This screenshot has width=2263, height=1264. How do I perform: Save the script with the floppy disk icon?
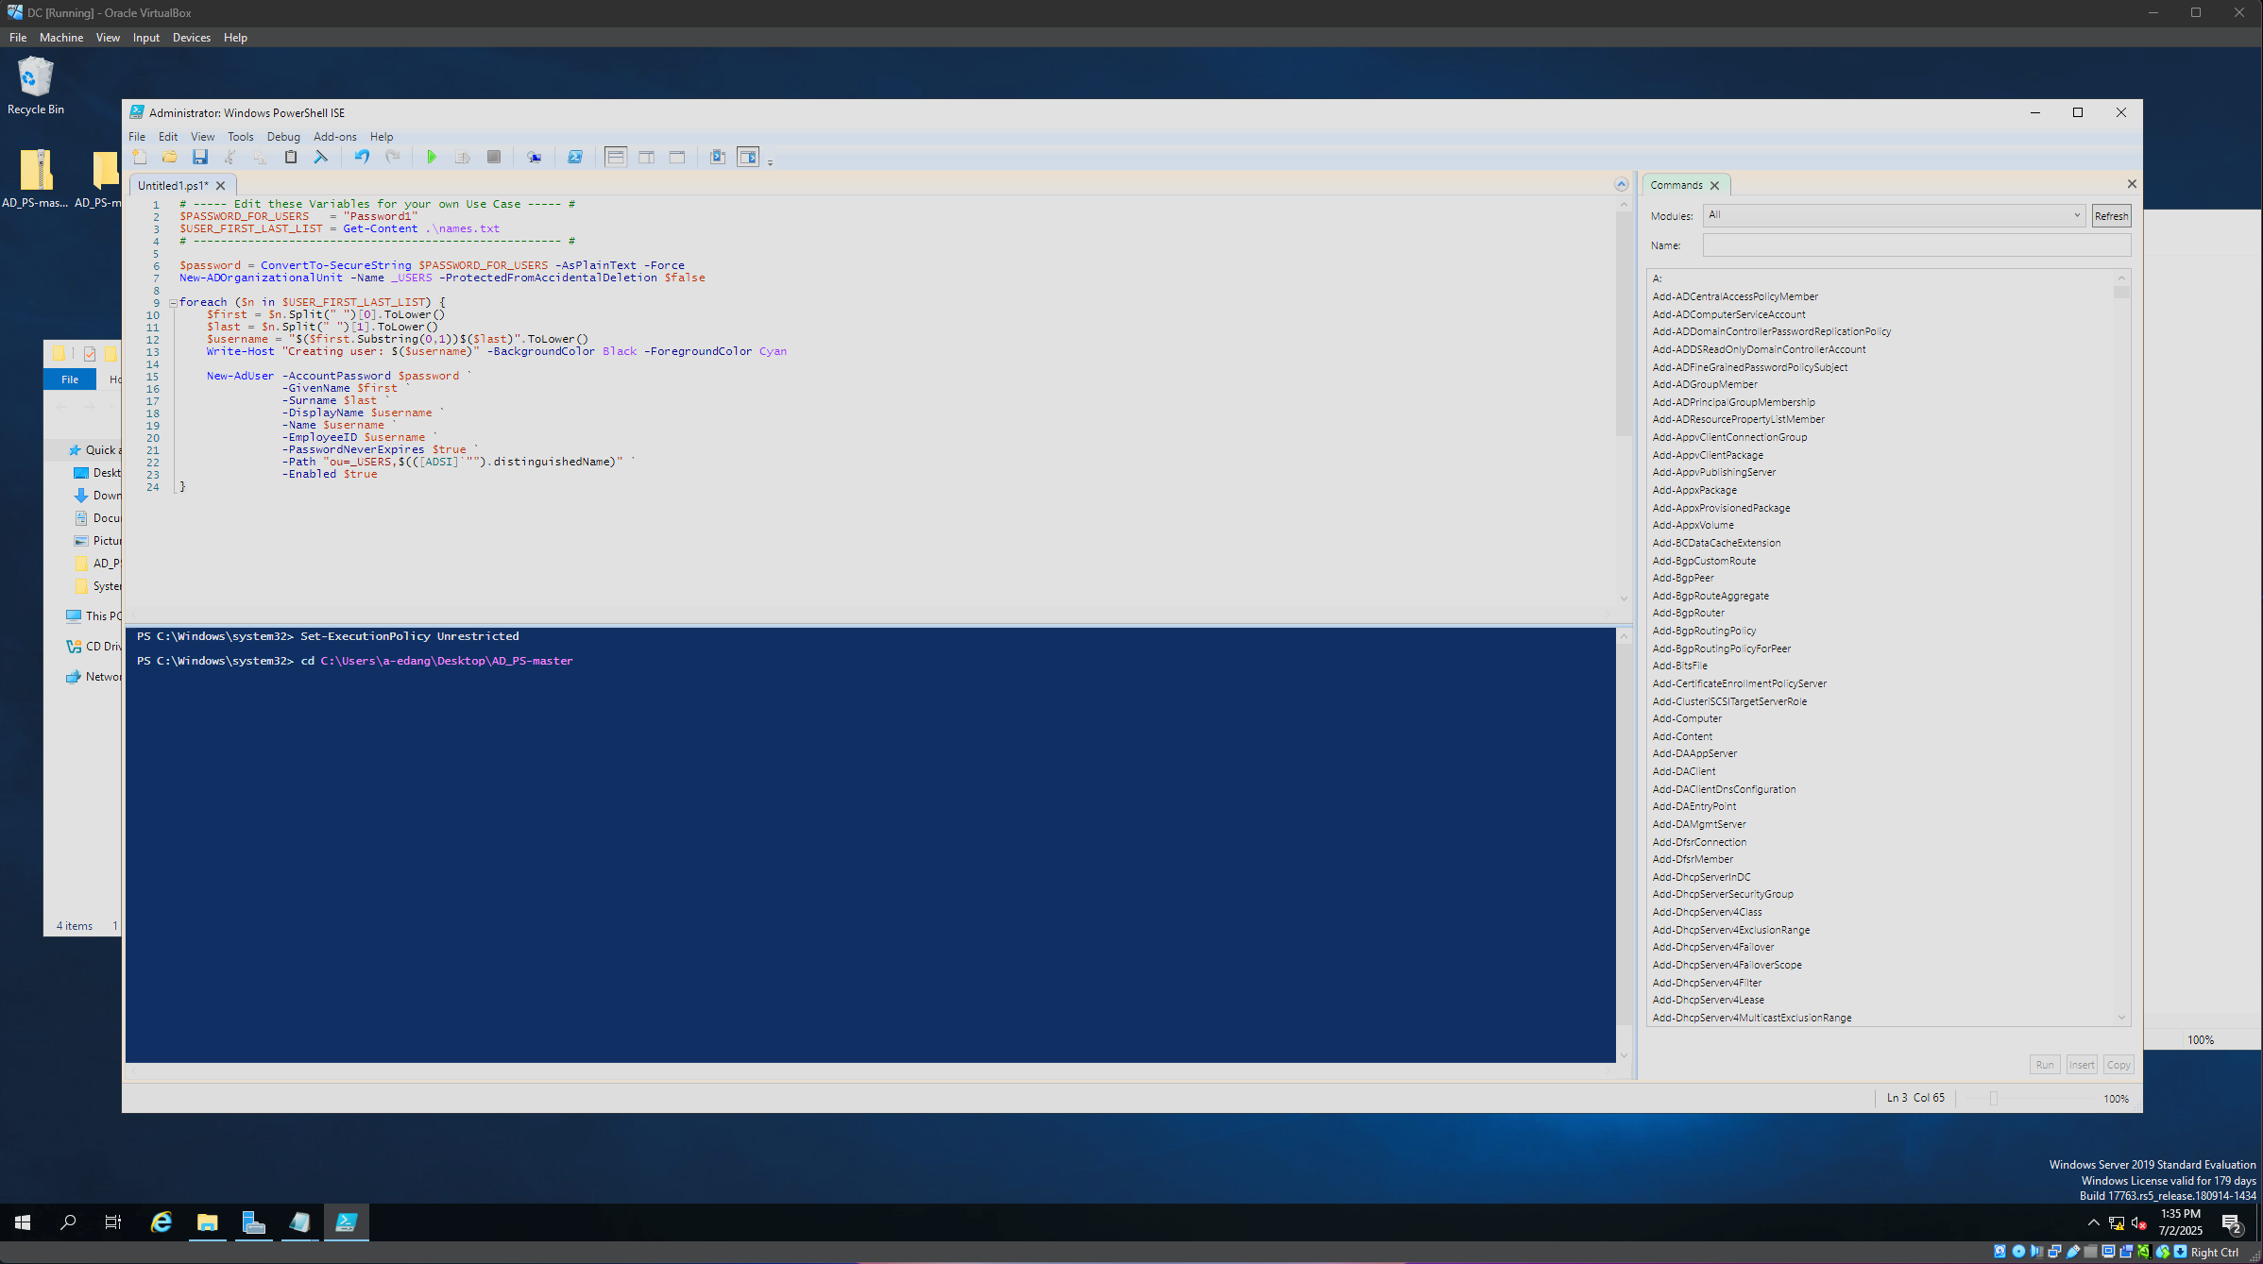click(x=200, y=157)
